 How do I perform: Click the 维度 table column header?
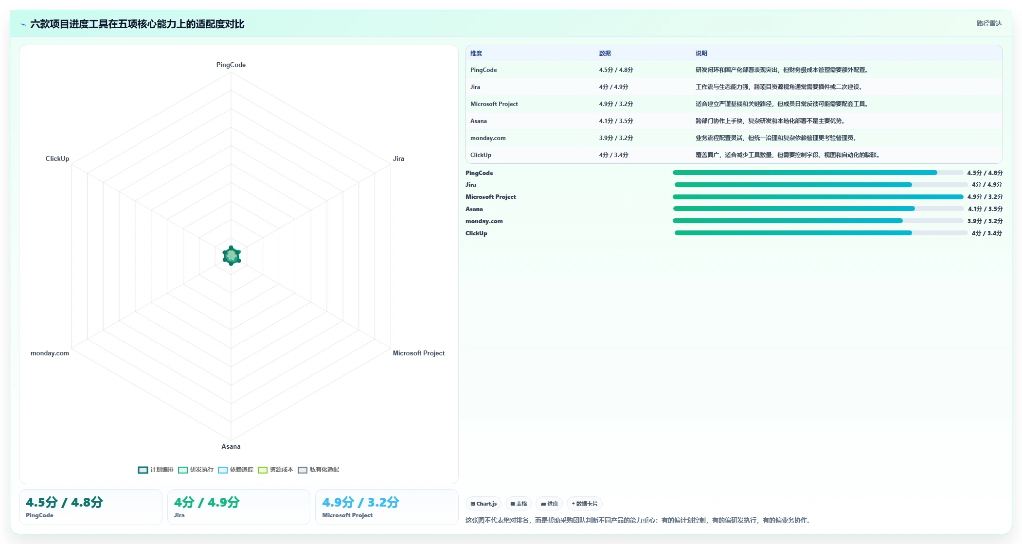(x=476, y=53)
